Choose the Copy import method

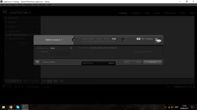coord(99,39)
